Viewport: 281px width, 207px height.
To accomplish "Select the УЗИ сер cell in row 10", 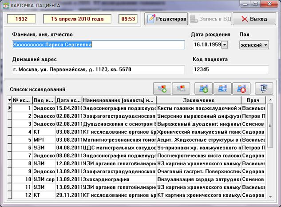I will point(44,179).
